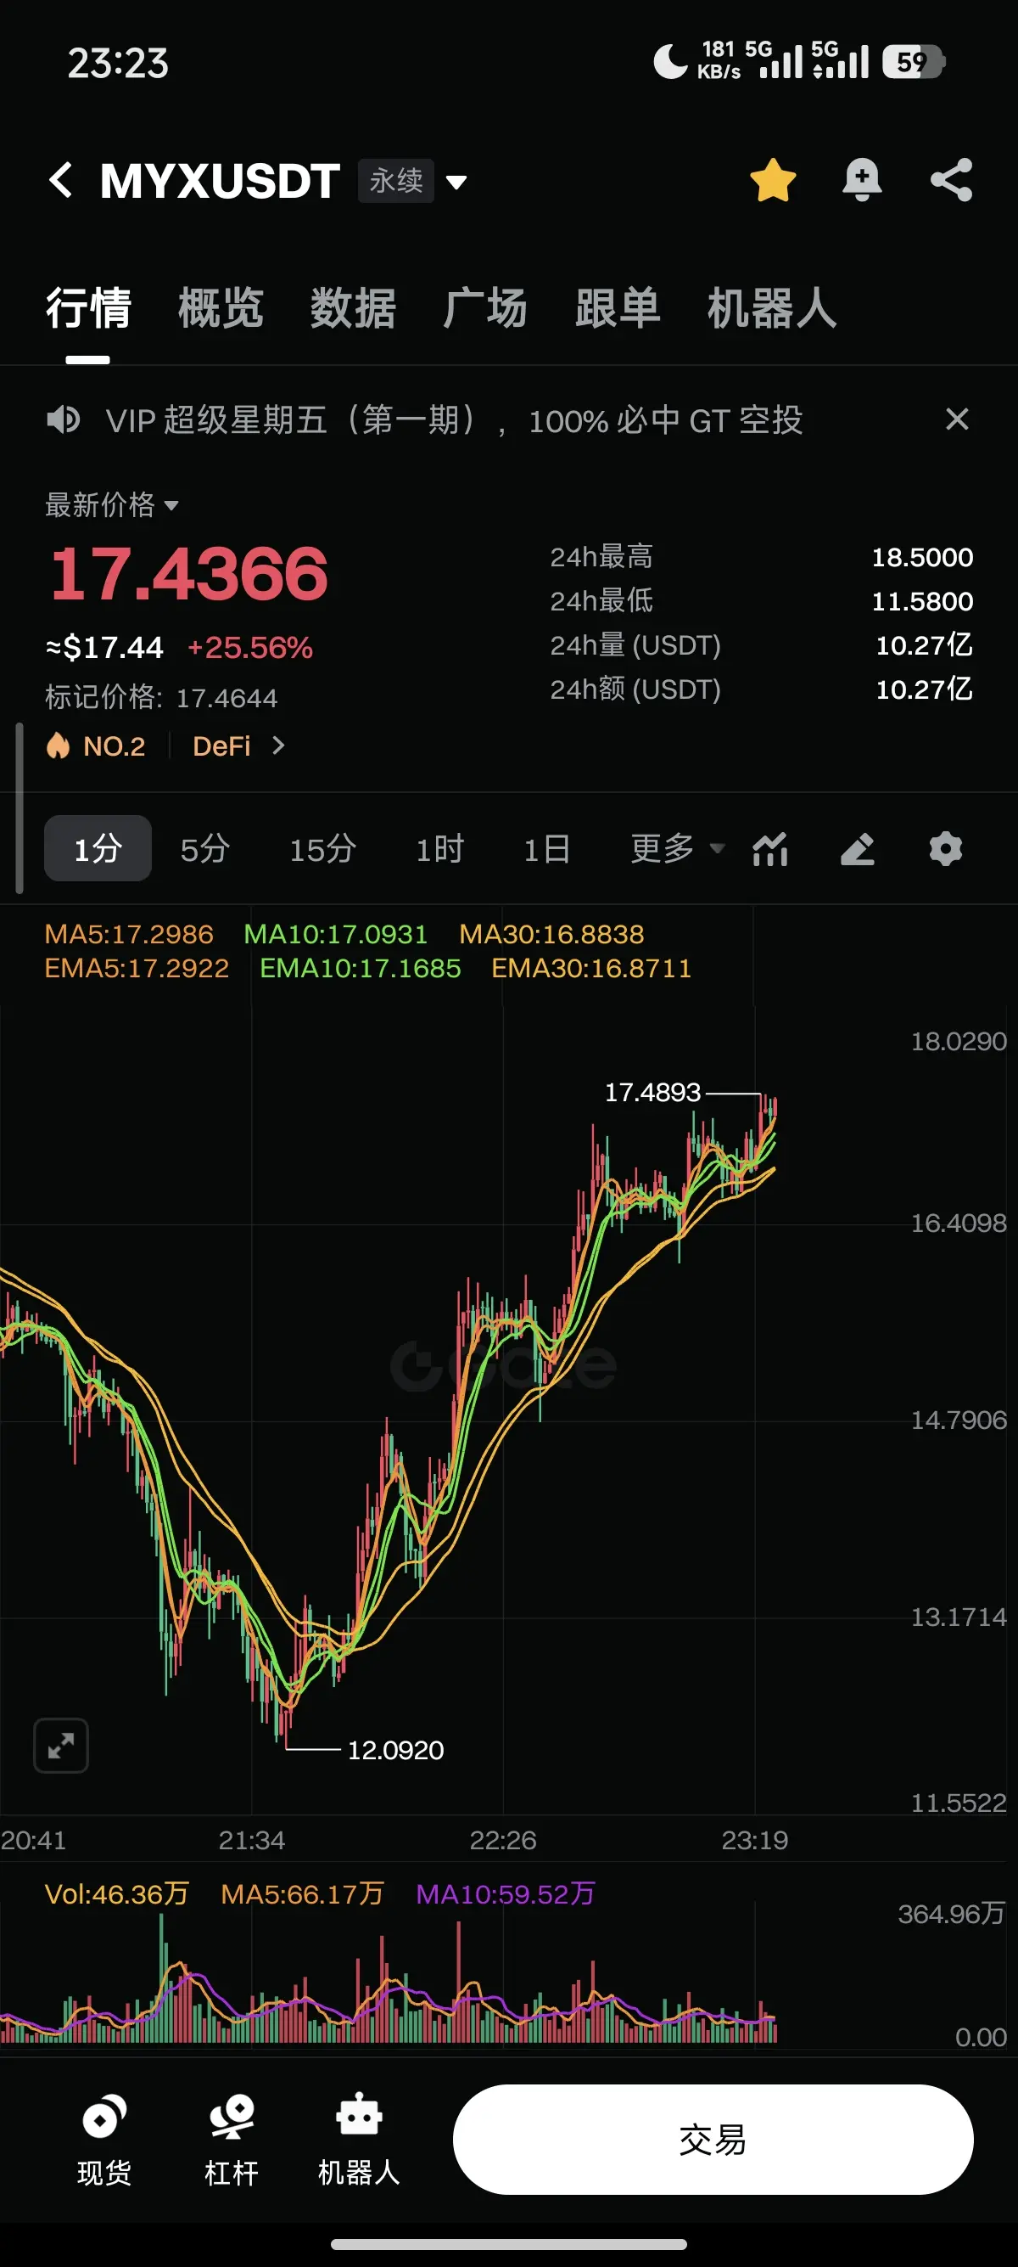Select the 永续 perpetual tag

[x=395, y=180]
